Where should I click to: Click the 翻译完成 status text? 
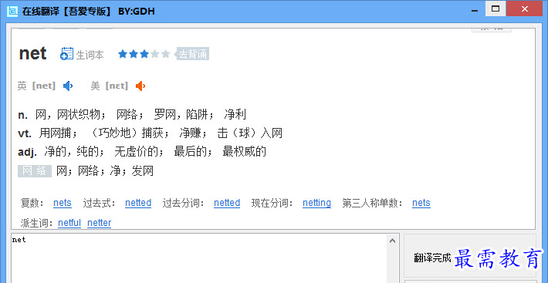click(x=432, y=258)
